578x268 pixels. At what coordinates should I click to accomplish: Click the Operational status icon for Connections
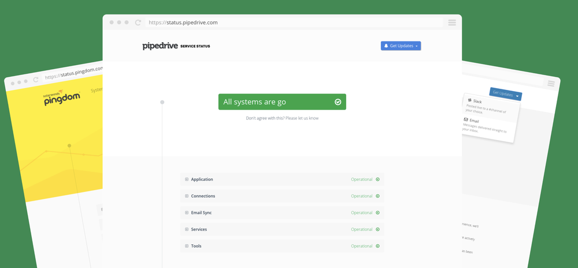377,196
